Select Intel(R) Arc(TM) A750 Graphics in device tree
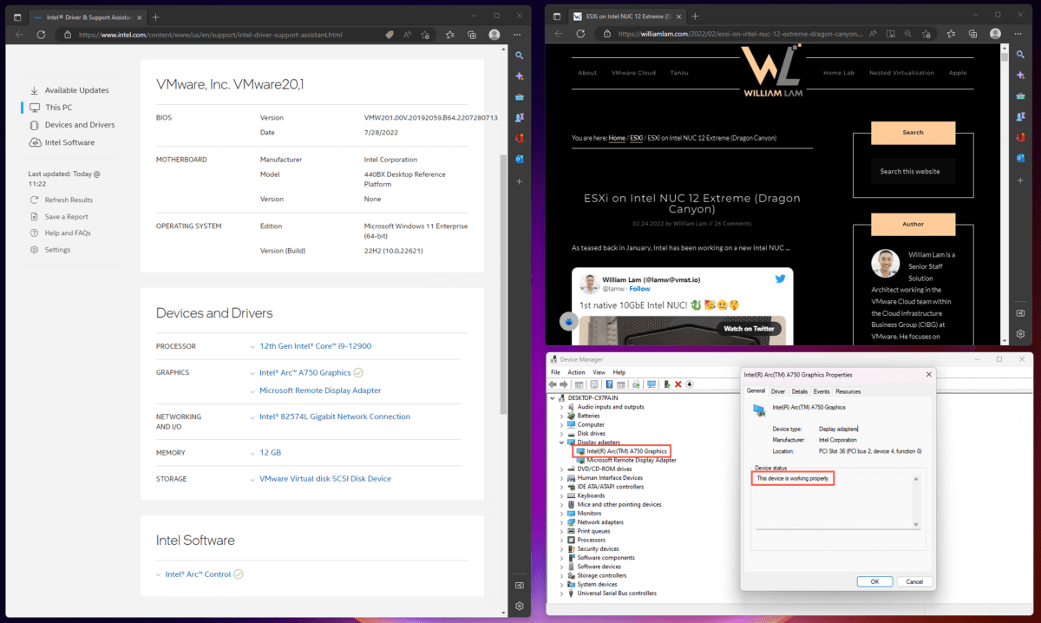Viewport: 1041px width, 623px height. (x=626, y=451)
